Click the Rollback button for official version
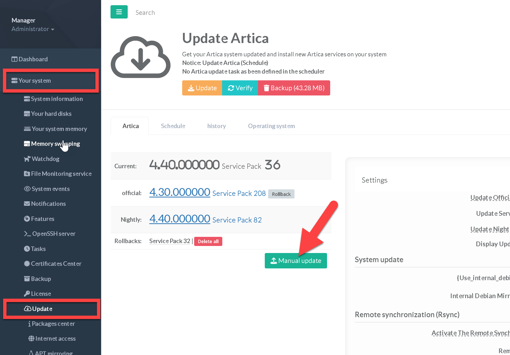The image size is (510, 355). coord(281,194)
